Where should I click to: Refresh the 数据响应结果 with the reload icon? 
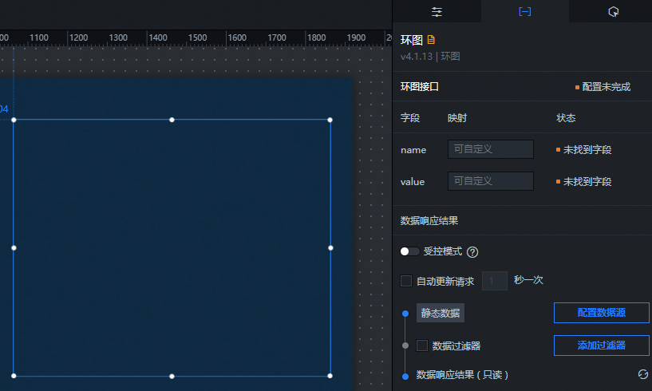[643, 374]
